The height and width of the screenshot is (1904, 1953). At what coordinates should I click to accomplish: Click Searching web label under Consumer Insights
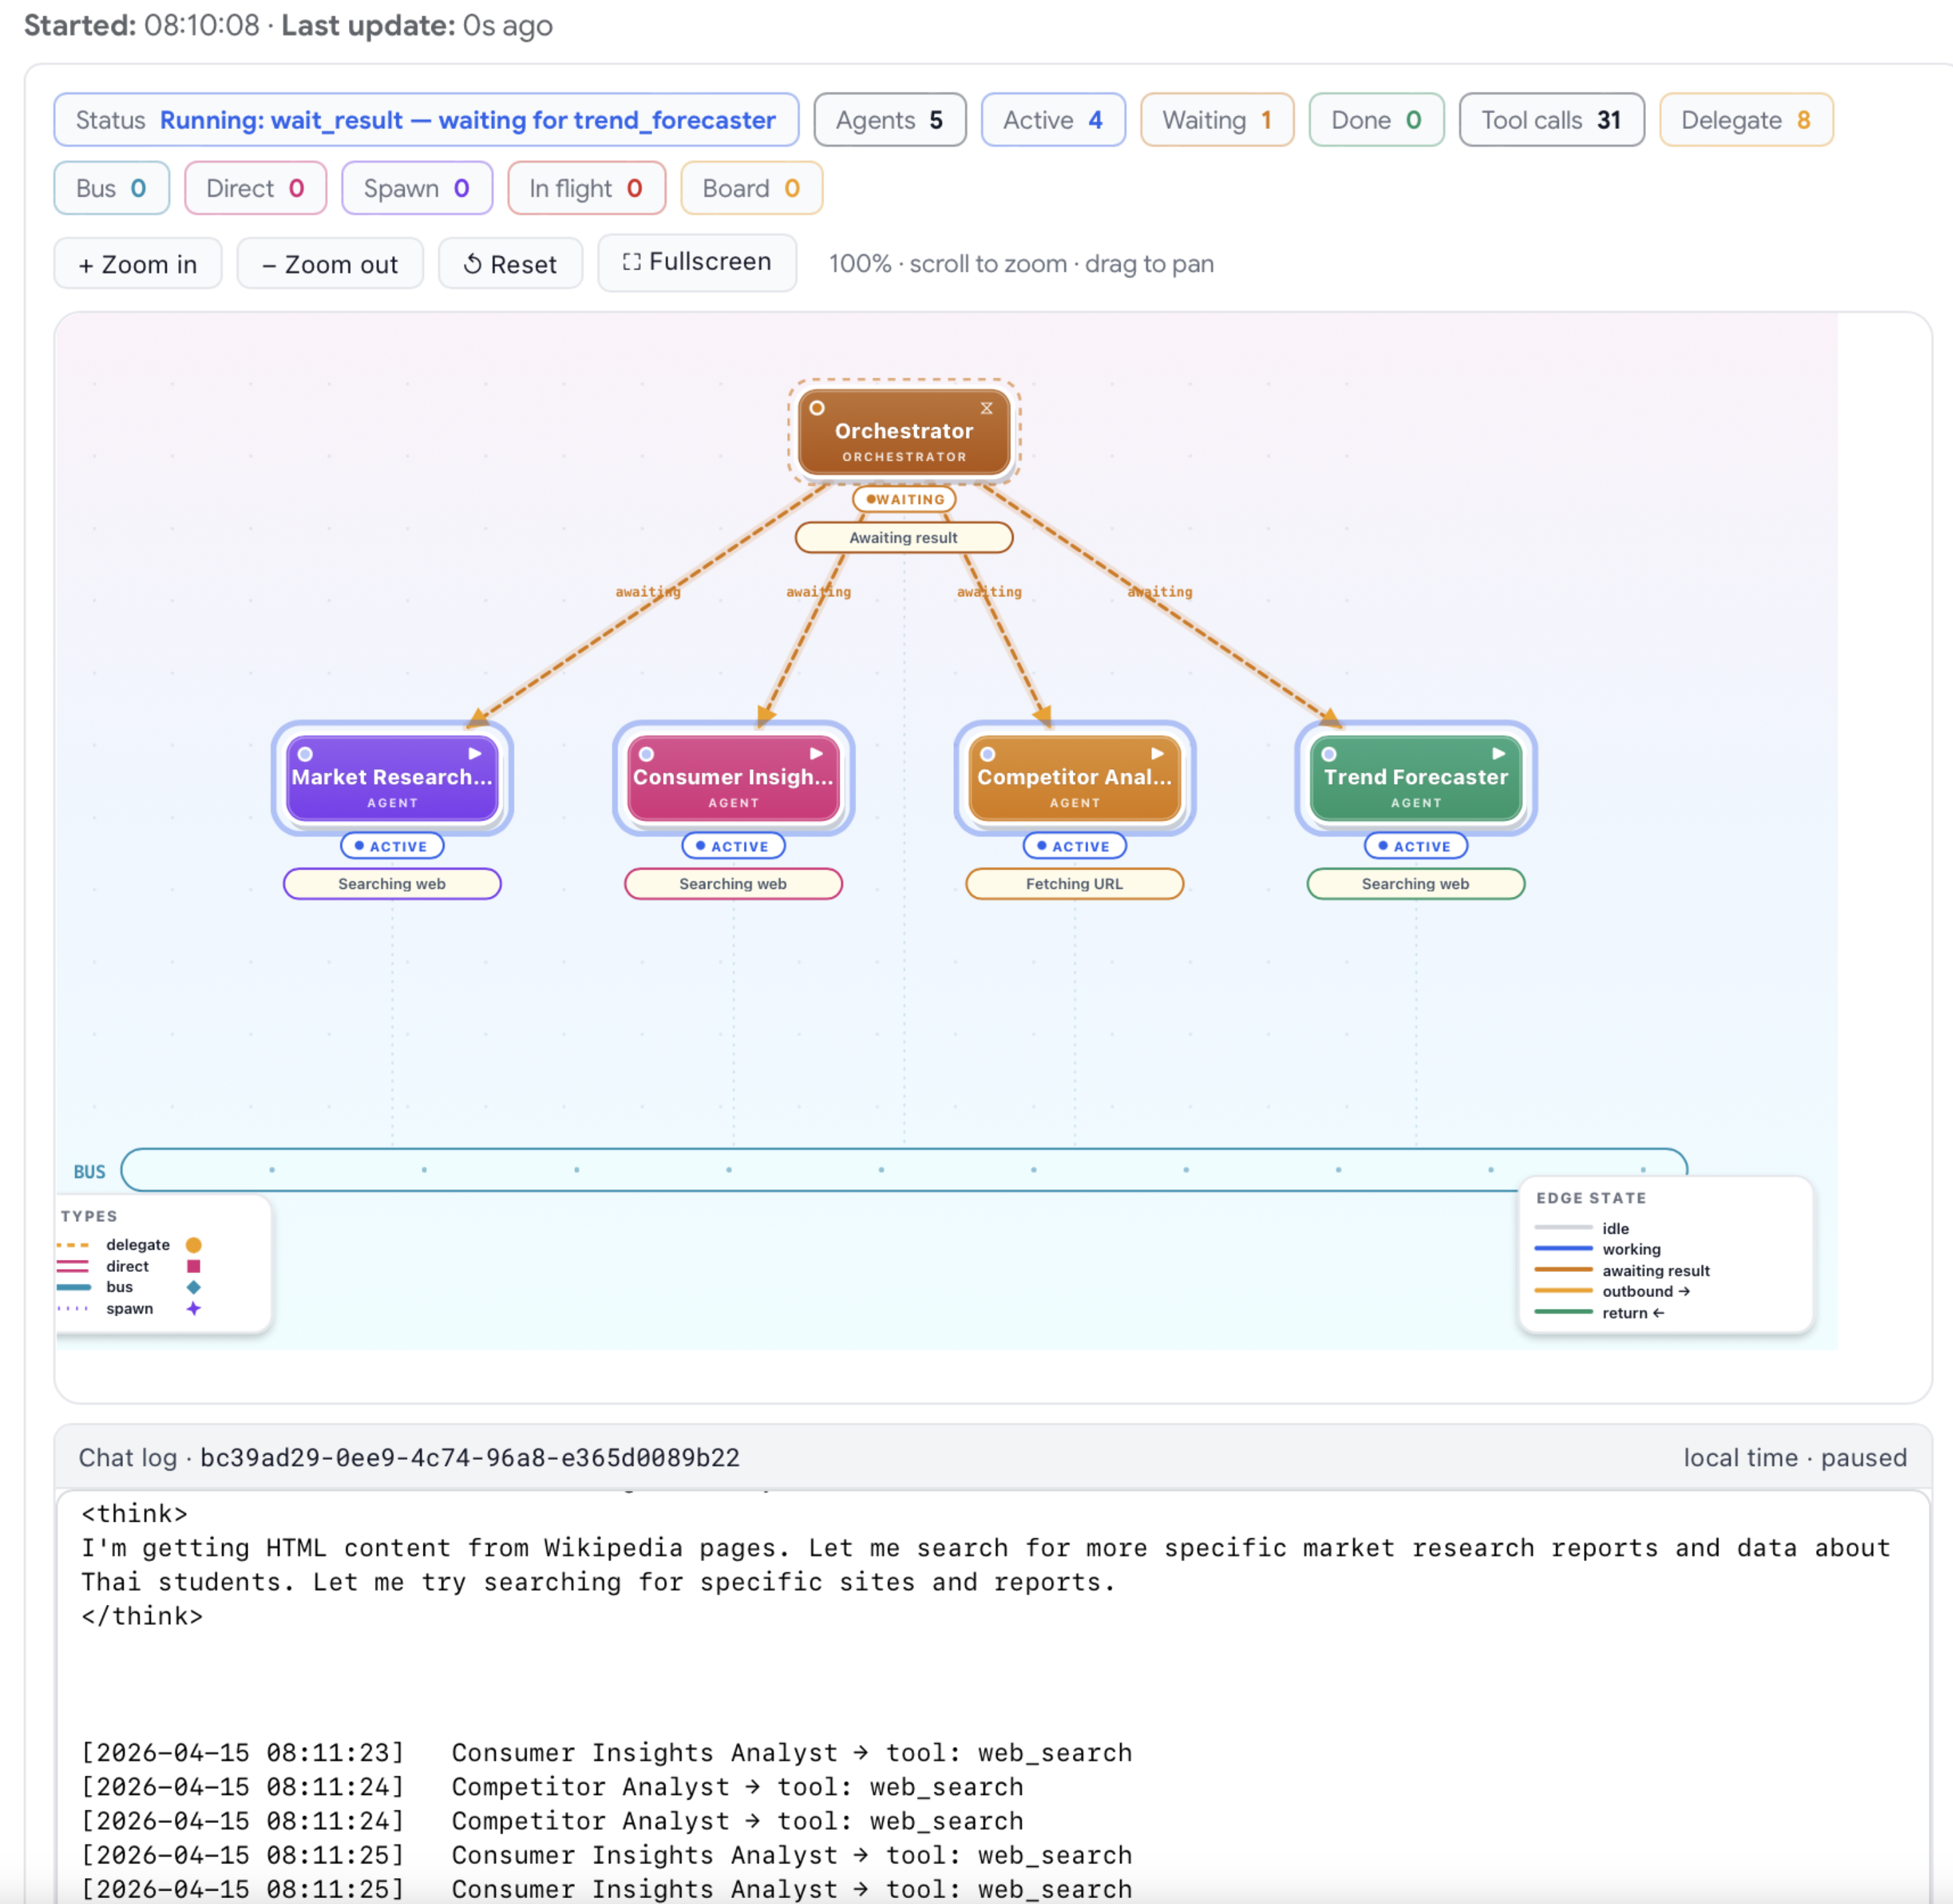(x=733, y=884)
